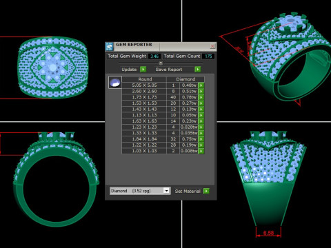Click the count cell showing 28
The width and height of the screenshot is (331, 248).
pos(173,145)
